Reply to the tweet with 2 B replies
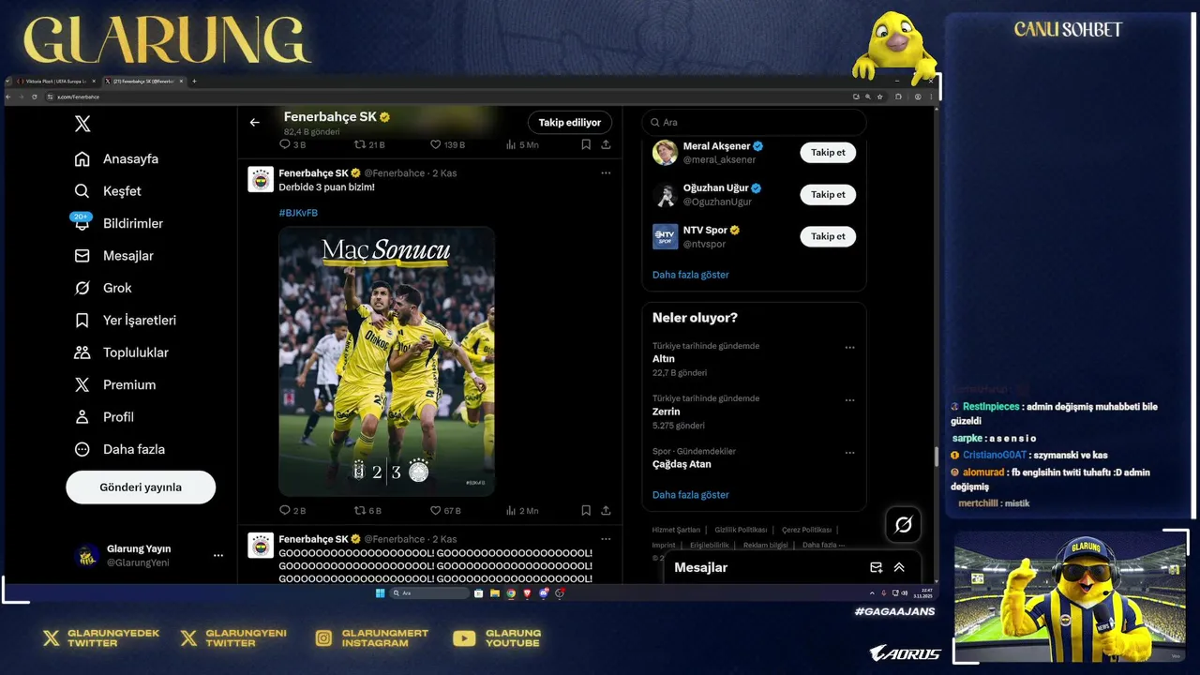The height and width of the screenshot is (675, 1200). (x=292, y=511)
